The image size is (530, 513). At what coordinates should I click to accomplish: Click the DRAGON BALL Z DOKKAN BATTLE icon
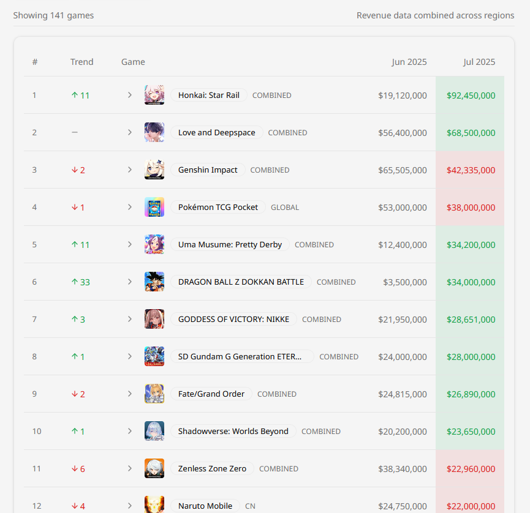154,282
